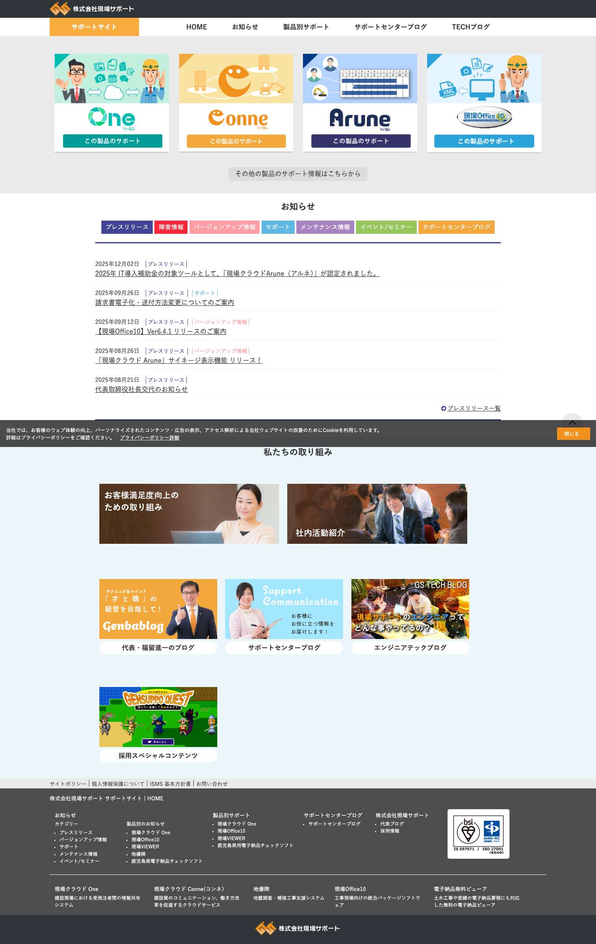Image resolution: width=596 pixels, height=944 pixels.
Task: Open サポートセンターブログ in the top menu
Action: [x=391, y=27]
